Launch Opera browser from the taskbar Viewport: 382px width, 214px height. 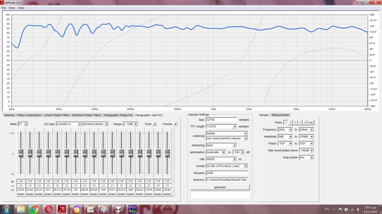point(48,209)
